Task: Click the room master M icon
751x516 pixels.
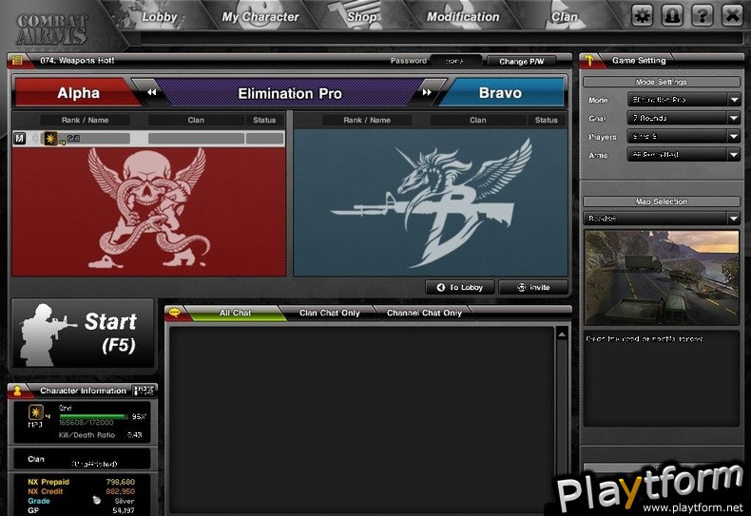Action: (x=20, y=139)
